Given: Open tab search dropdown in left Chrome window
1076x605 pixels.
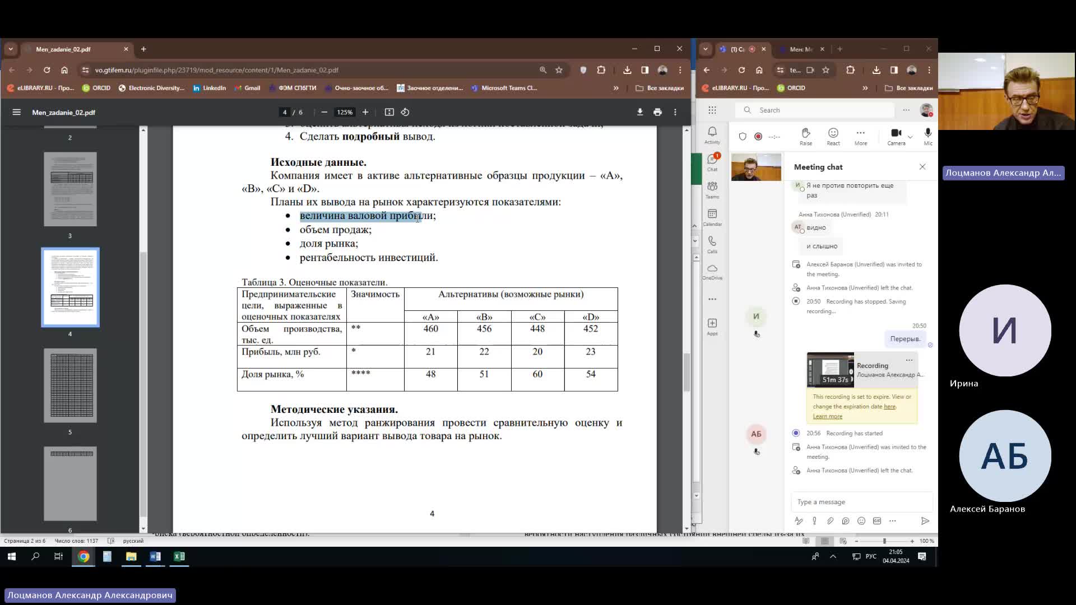Looking at the screenshot, I should pos(10,49).
